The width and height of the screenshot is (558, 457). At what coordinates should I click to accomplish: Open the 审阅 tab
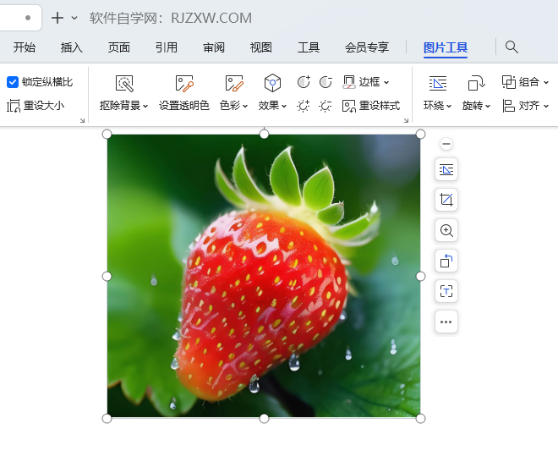[x=214, y=47]
